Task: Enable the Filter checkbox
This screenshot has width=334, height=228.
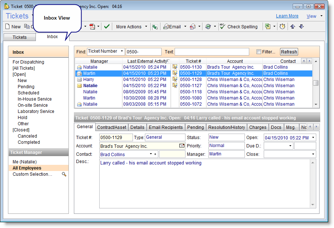Action: (x=259, y=52)
